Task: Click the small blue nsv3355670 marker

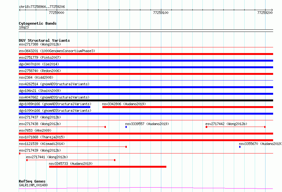Action: point(240,147)
